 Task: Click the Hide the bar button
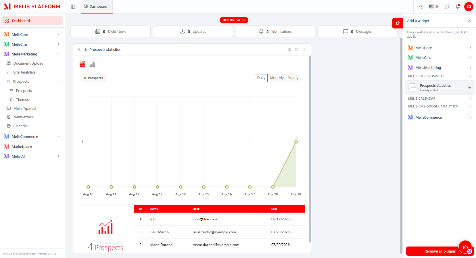click(x=234, y=20)
